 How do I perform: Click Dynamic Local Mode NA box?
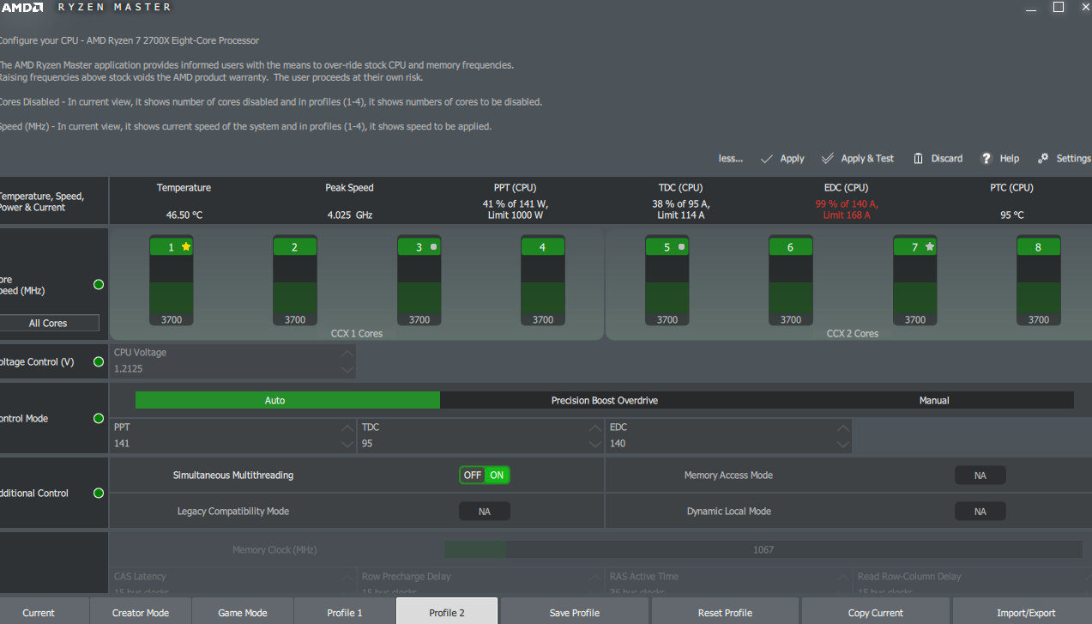tap(980, 511)
